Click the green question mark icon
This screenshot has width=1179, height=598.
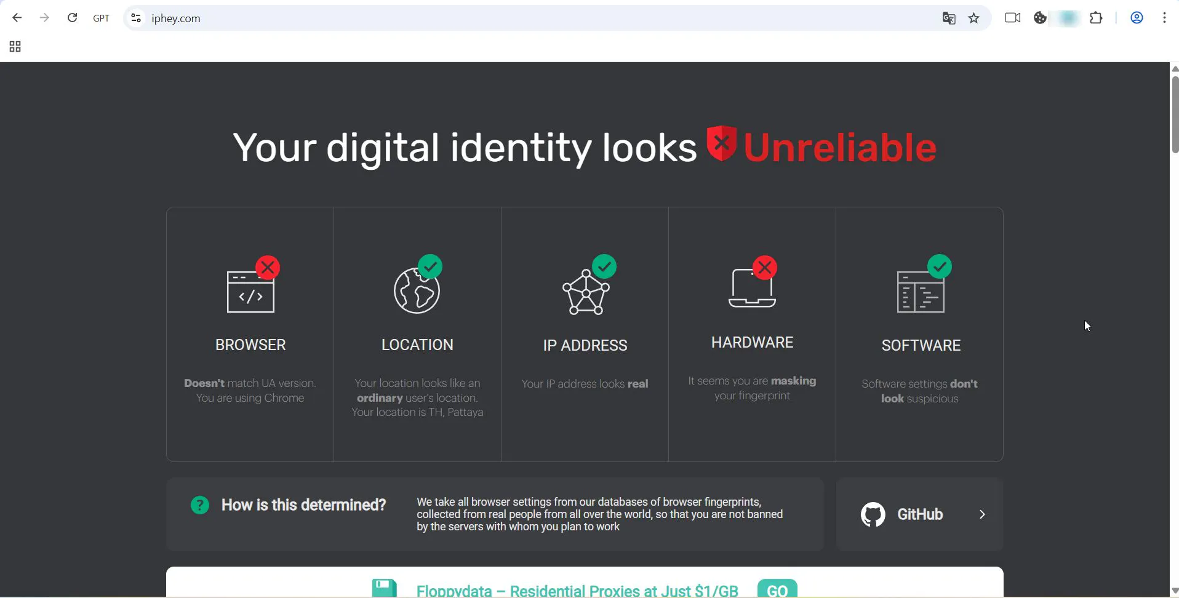pos(200,506)
